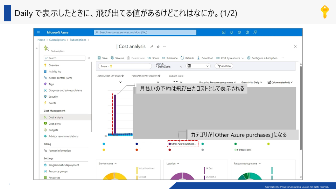This screenshot has height=189, width=336.
Task: Click Actual cost info icon
Action: (122, 76)
